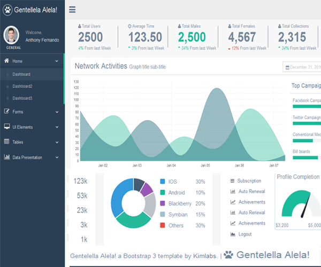Click the Network Activities heading
The width and height of the screenshot is (321, 267).
pos(101,66)
